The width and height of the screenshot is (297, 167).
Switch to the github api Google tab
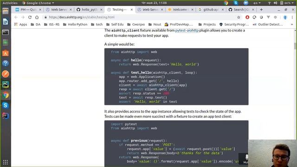tap(211, 9)
